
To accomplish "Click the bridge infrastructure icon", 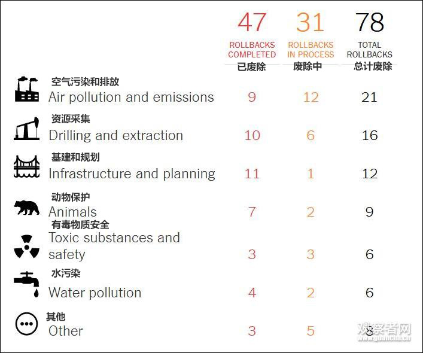I will point(26,166).
